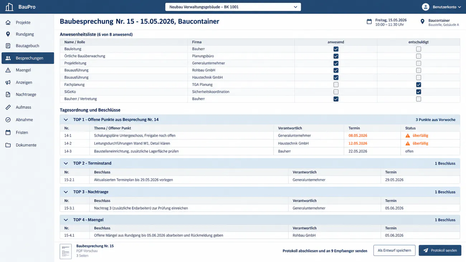Uncheck anwesend for Örtliche Bauüberwachung
This screenshot has height=262, width=466.
pyautogui.click(x=336, y=56)
